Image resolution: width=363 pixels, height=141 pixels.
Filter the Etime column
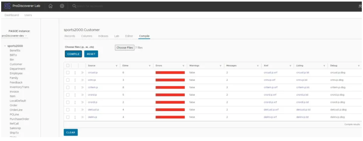pyautogui.click(x=150, y=66)
